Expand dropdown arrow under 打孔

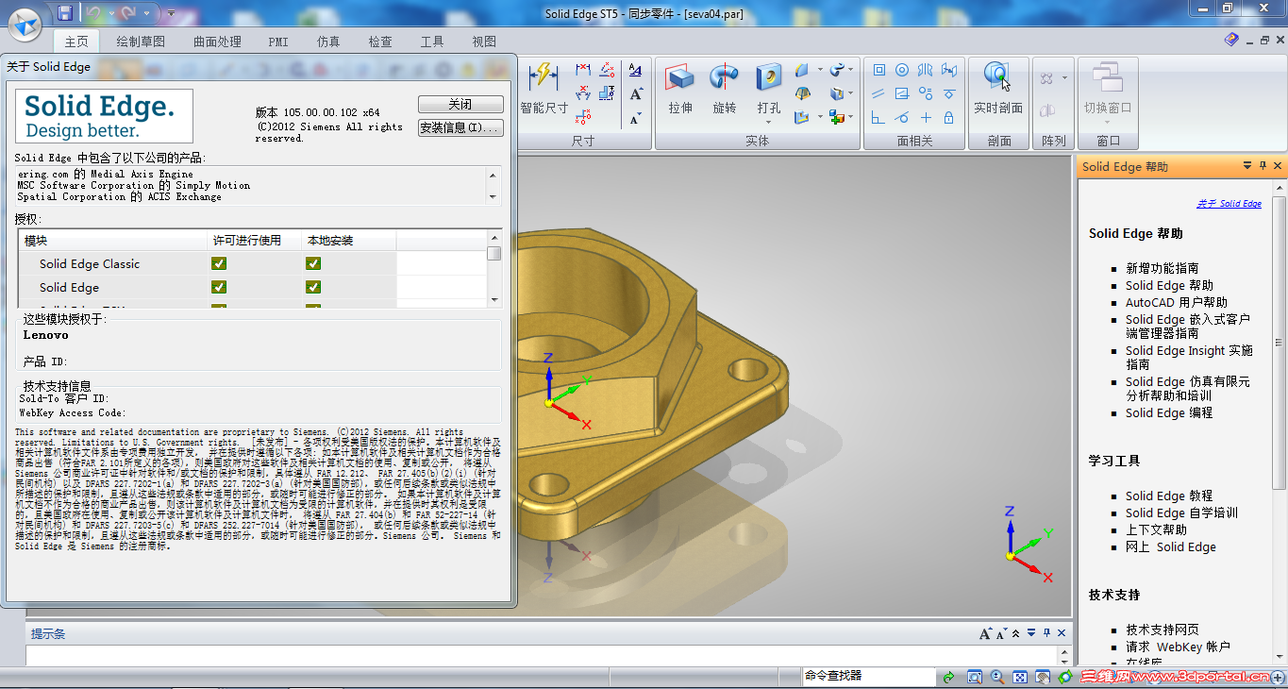click(x=769, y=123)
